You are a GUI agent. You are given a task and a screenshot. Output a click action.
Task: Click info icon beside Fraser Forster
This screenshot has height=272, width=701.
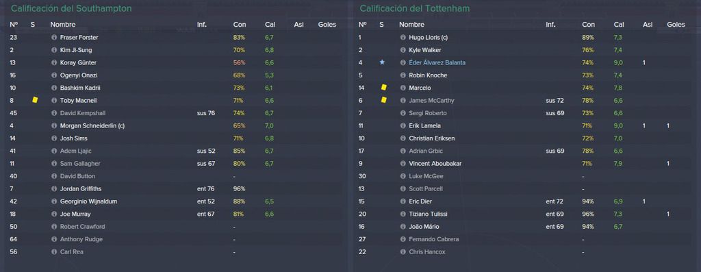tap(54, 38)
